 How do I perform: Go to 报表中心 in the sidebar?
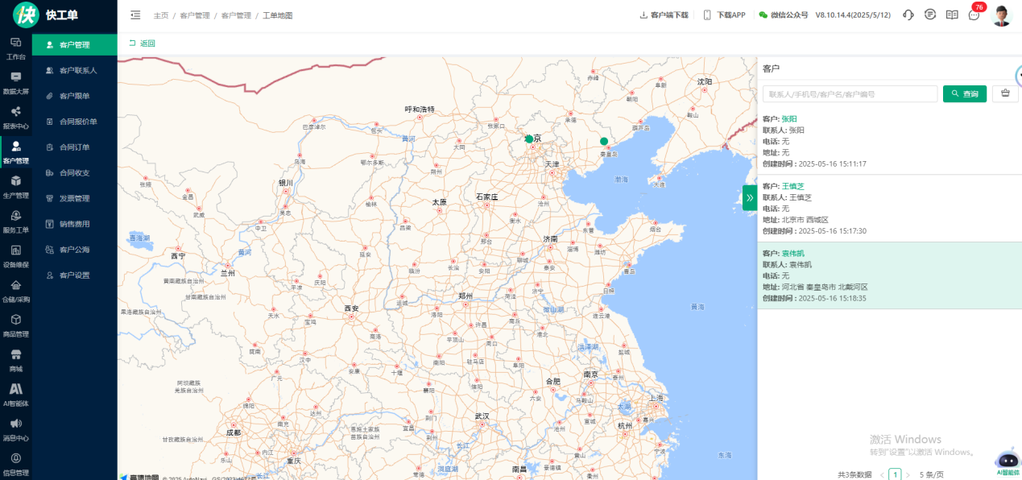15,117
